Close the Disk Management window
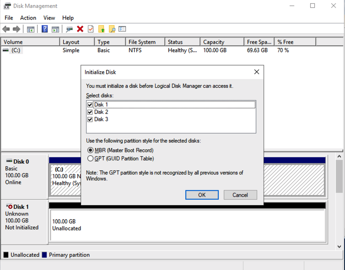This screenshot has height=270, width=345. point(334,6)
